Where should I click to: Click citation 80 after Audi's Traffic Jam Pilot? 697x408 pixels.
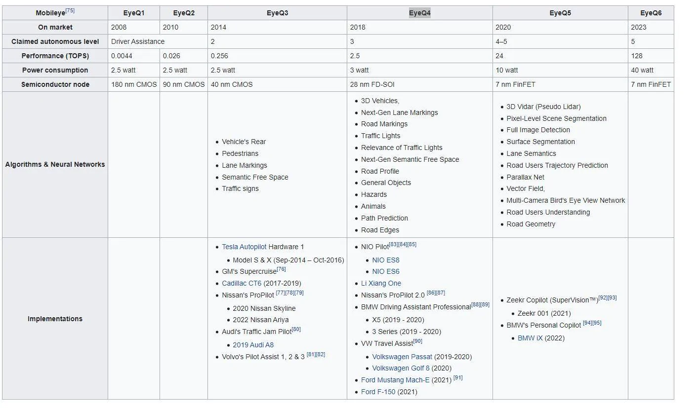tap(296, 329)
